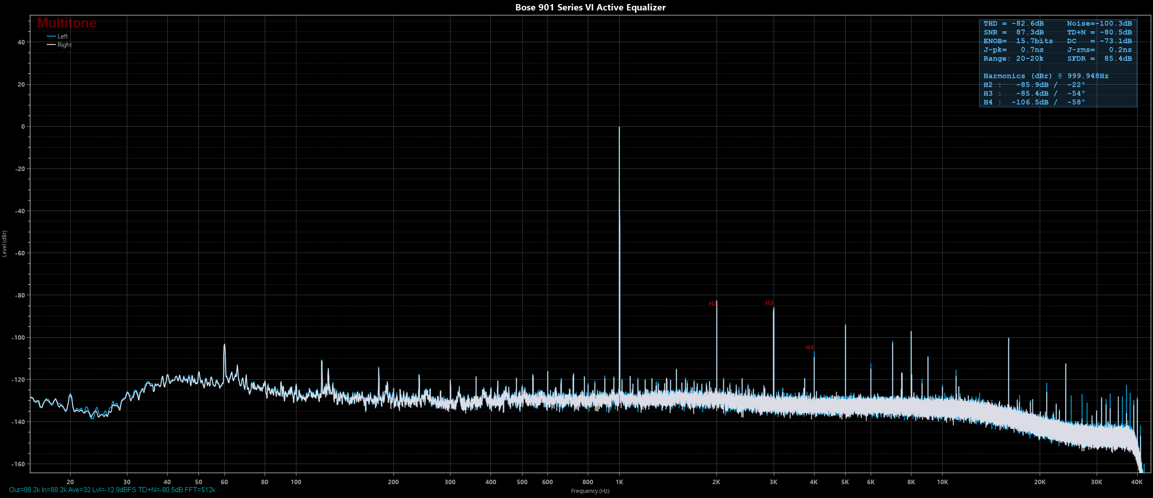Click the J-pk= 0.7ns jitter value
1153x498 pixels.
coord(1013,50)
